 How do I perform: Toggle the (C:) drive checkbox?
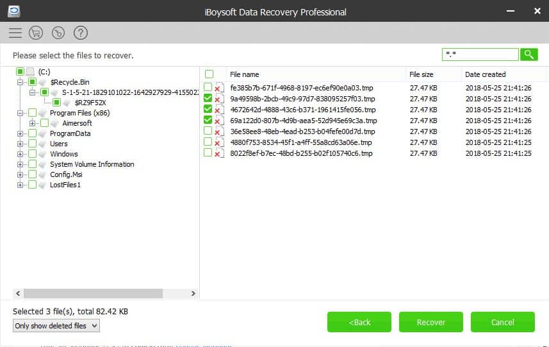point(20,72)
